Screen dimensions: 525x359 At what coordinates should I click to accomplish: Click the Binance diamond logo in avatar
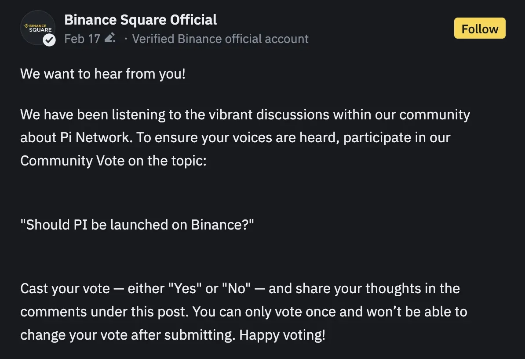[26, 26]
